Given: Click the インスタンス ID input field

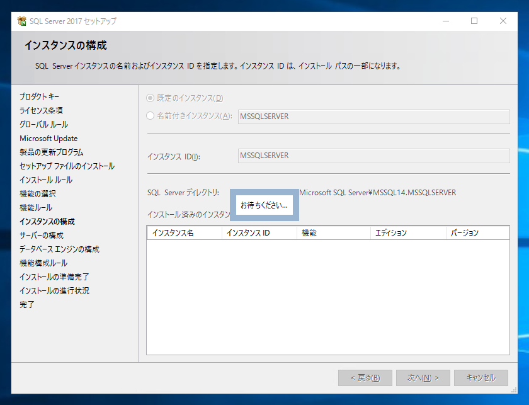Looking at the screenshot, I should [374, 156].
